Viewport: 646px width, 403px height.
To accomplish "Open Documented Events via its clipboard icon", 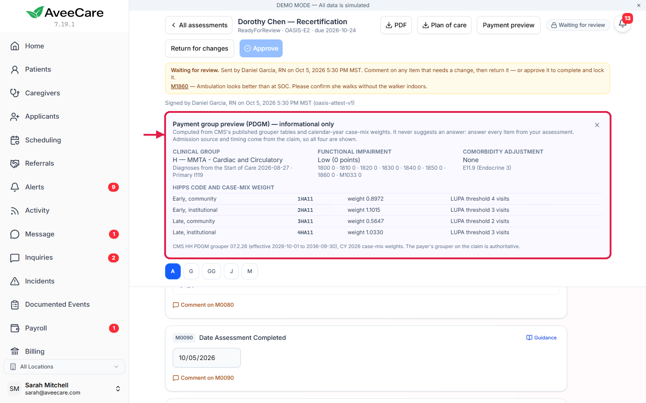I will click(15, 304).
